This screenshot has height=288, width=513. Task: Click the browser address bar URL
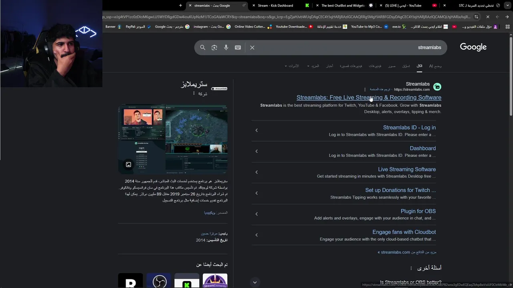[287, 17]
